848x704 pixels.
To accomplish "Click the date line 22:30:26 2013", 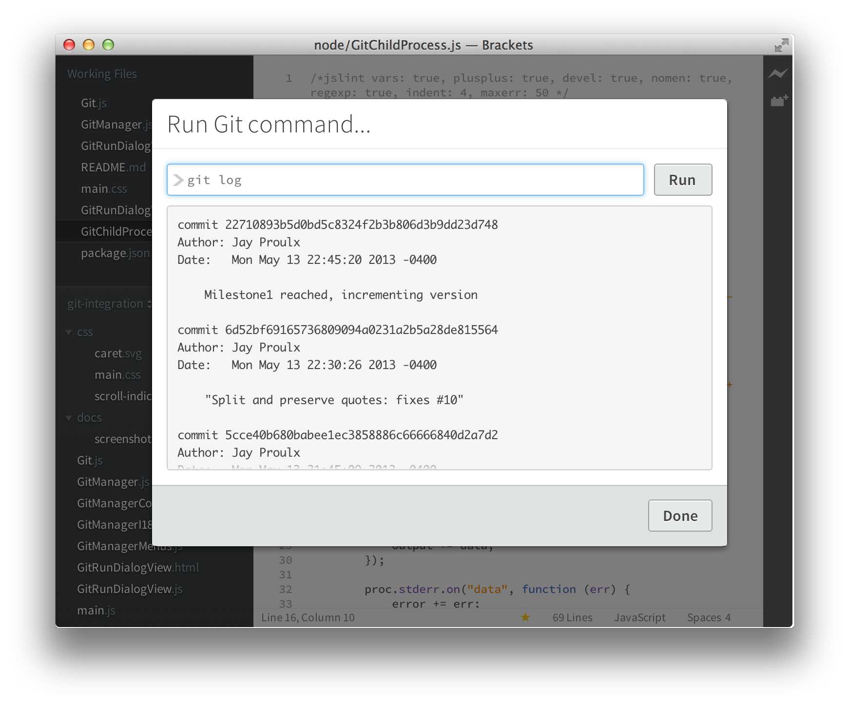I will [307, 365].
